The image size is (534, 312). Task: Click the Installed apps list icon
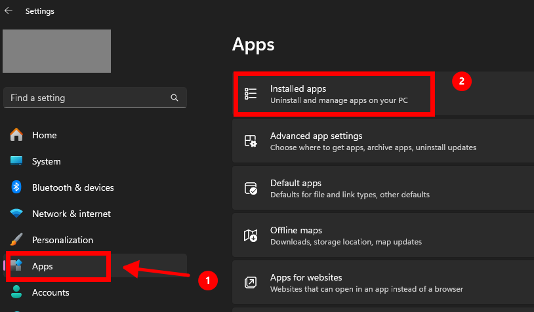(x=251, y=94)
